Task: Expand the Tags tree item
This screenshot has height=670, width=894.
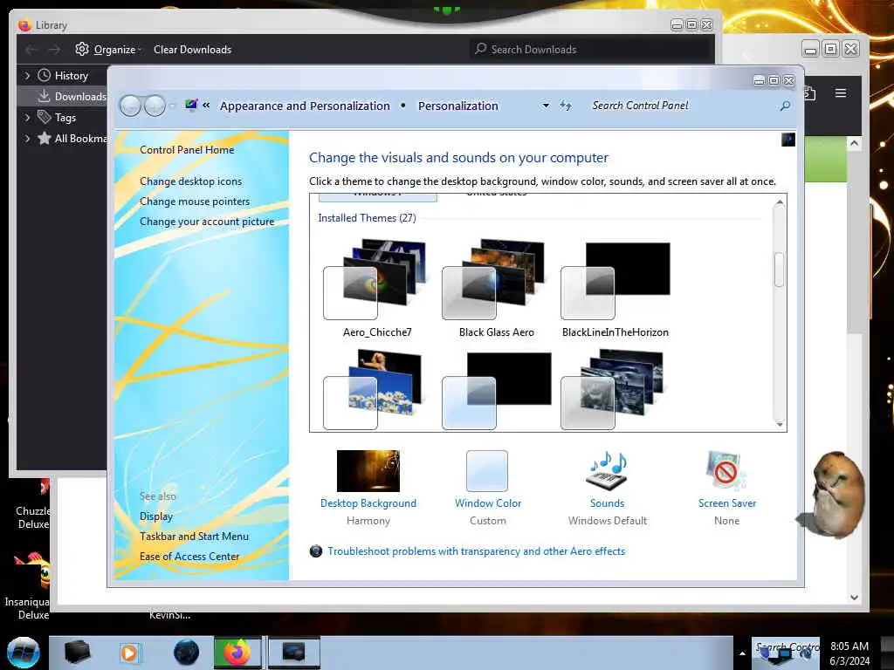Action: [x=27, y=118]
